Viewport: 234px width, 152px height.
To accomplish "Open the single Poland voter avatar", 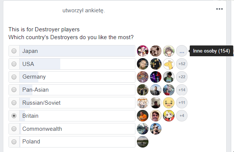I will pyautogui.click(x=143, y=142).
